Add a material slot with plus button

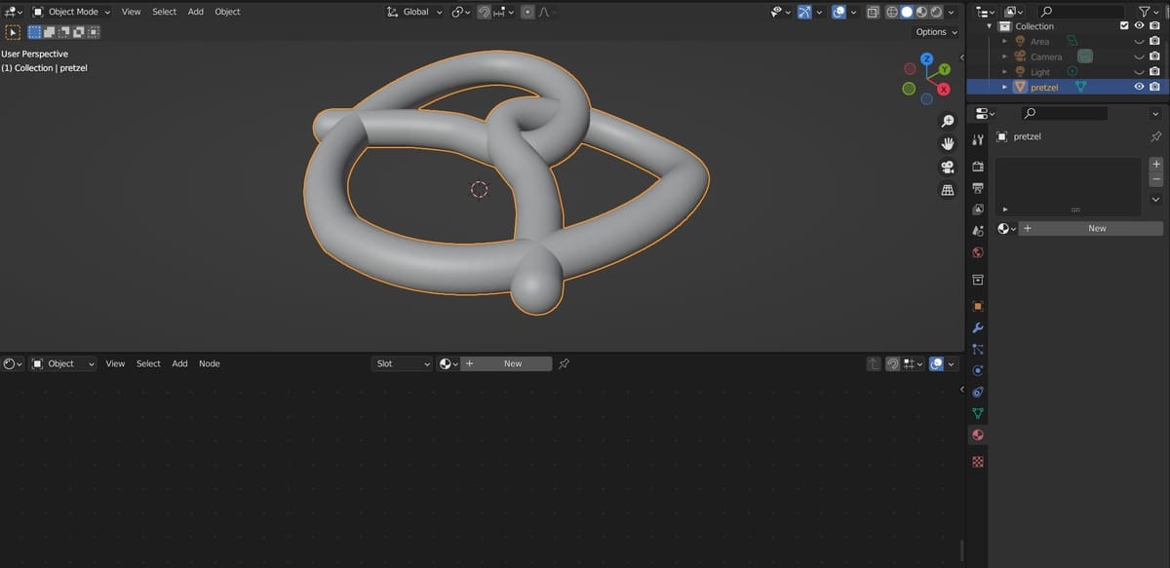click(x=1156, y=164)
